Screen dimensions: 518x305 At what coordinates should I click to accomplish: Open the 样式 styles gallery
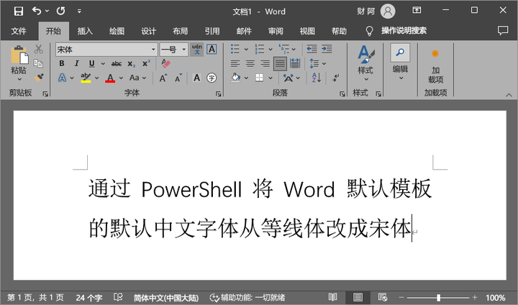coord(365,63)
